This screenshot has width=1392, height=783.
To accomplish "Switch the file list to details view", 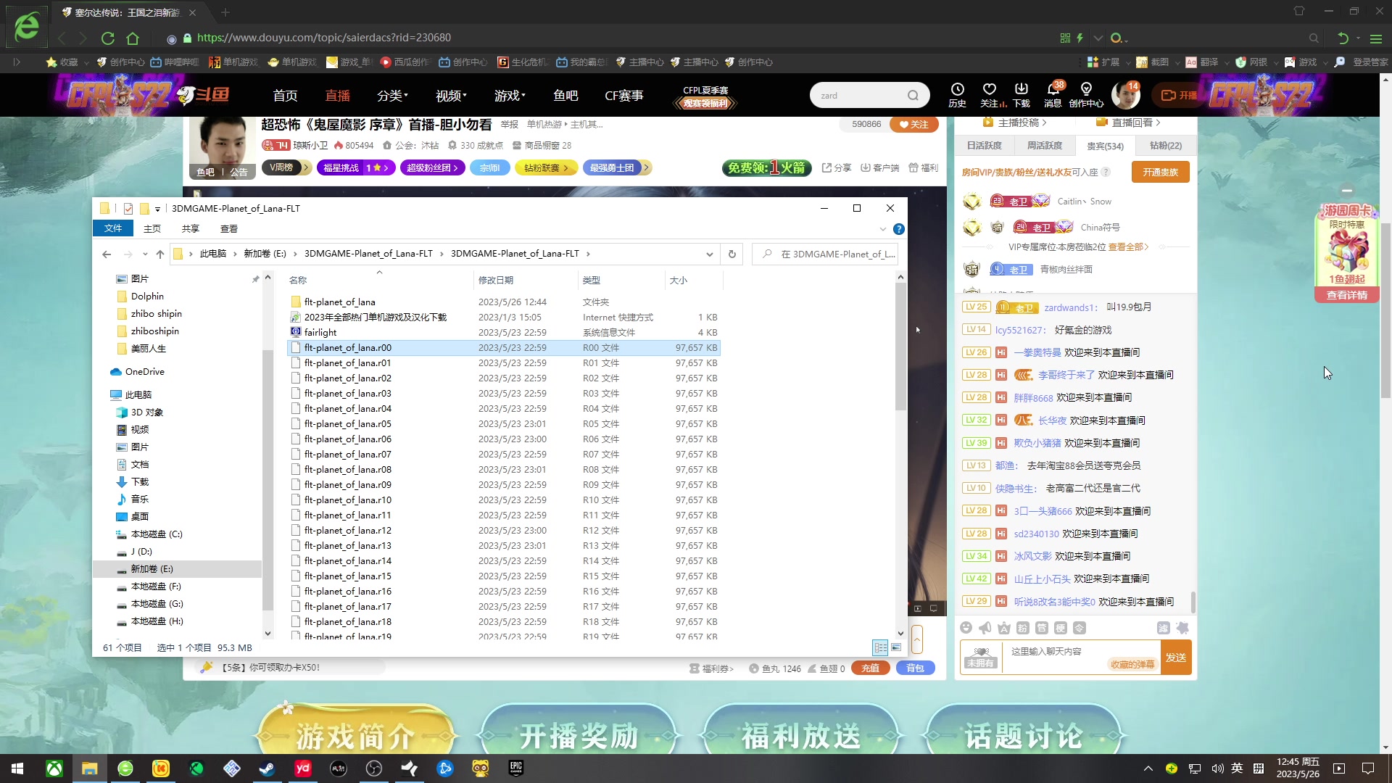I will (x=882, y=647).
